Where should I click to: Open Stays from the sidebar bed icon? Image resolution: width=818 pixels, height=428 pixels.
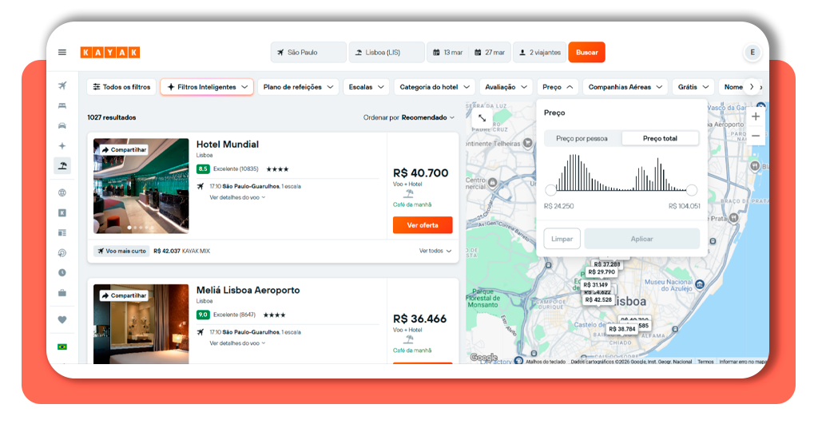click(x=62, y=106)
